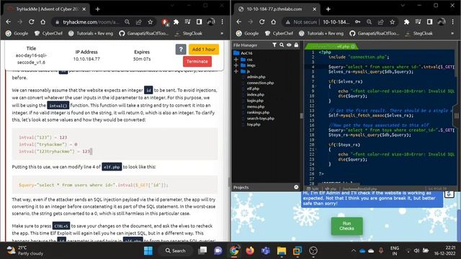The image size is (461, 259).
Task: Toggle side panel in thmlabs window
Action: tap(429, 22)
